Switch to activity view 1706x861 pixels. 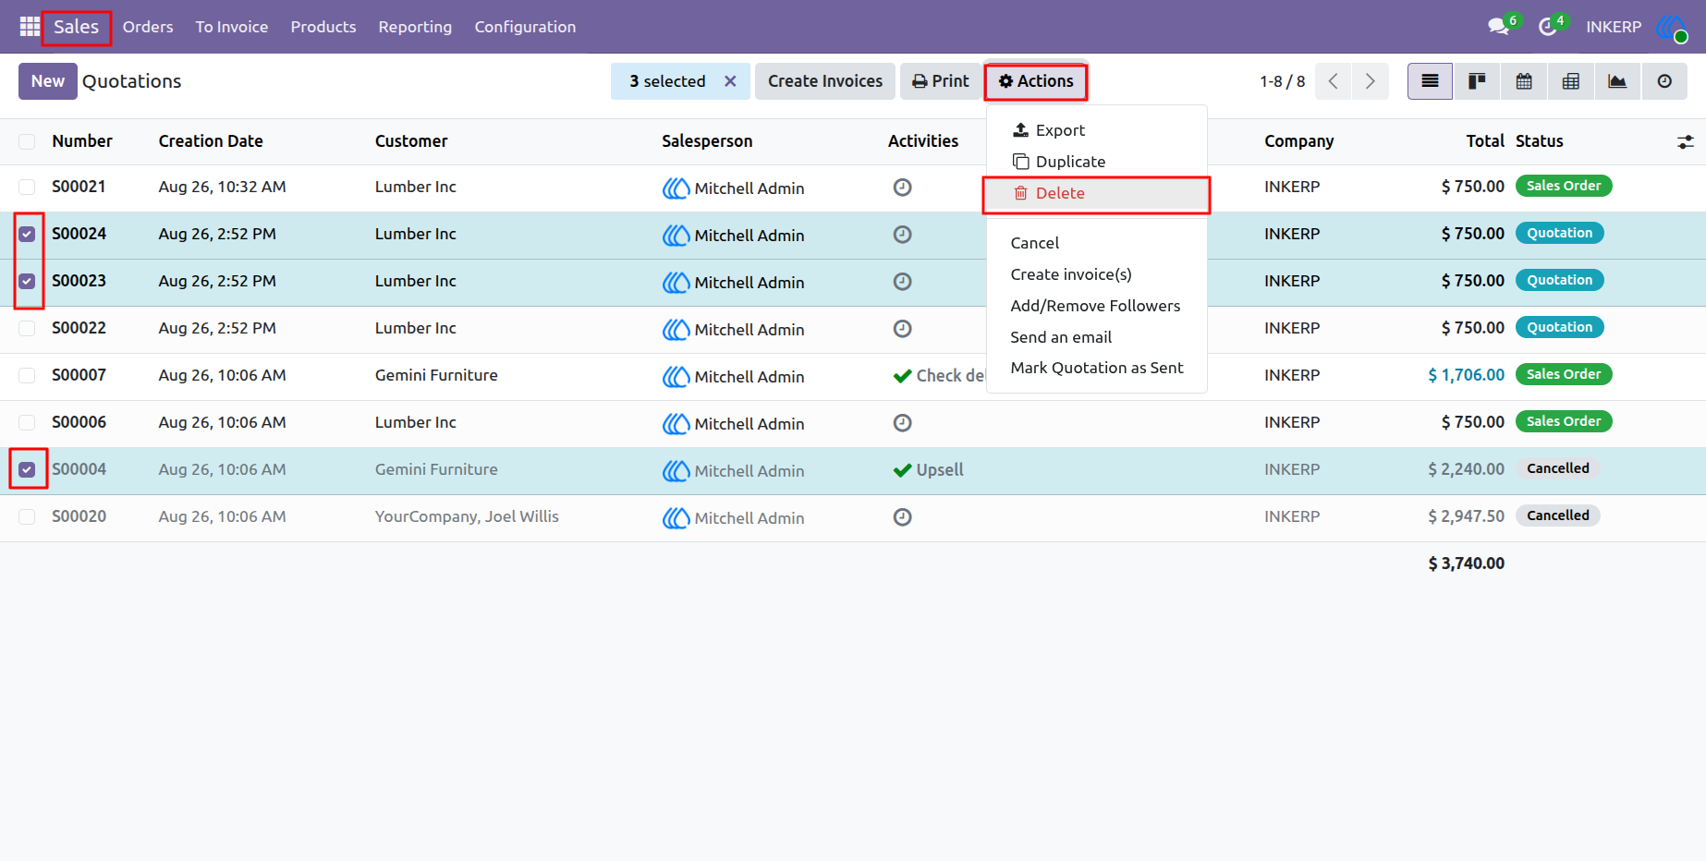1664,81
